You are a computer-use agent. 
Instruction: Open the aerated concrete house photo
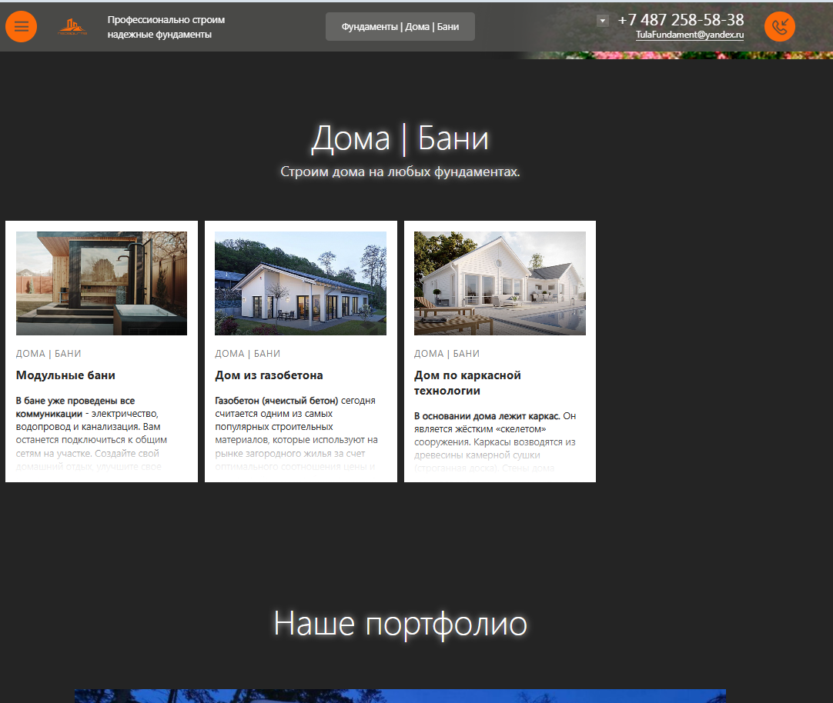[x=300, y=283]
